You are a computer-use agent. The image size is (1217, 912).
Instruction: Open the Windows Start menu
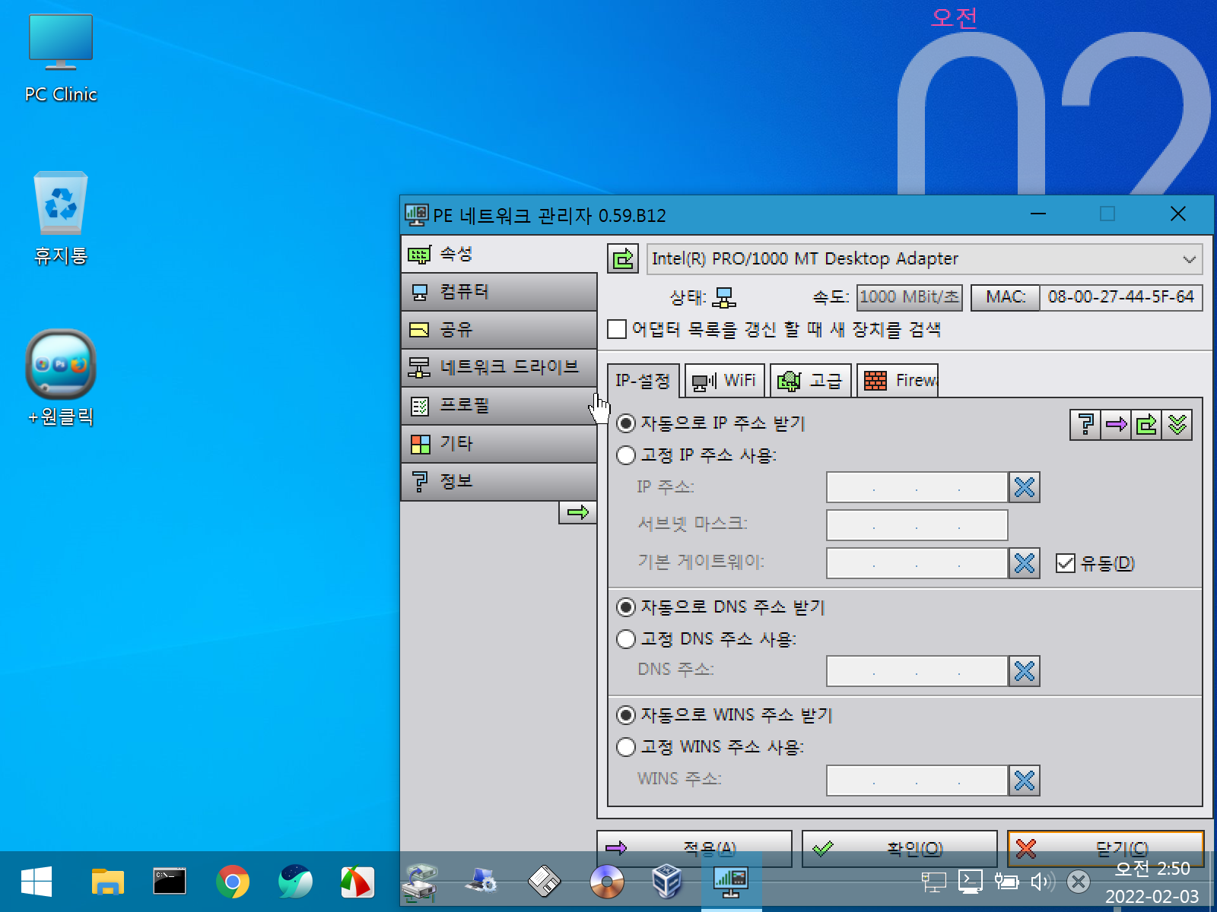pyautogui.click(x=36, y=882)
